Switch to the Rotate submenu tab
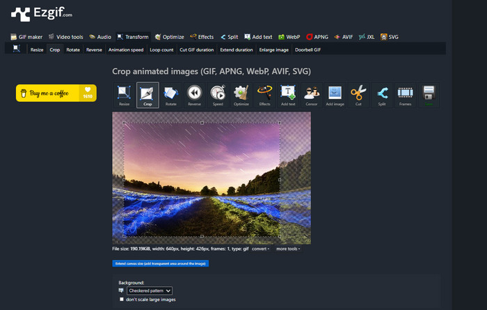This screenshot has height=310, width=487. click(x=73, y=49)
